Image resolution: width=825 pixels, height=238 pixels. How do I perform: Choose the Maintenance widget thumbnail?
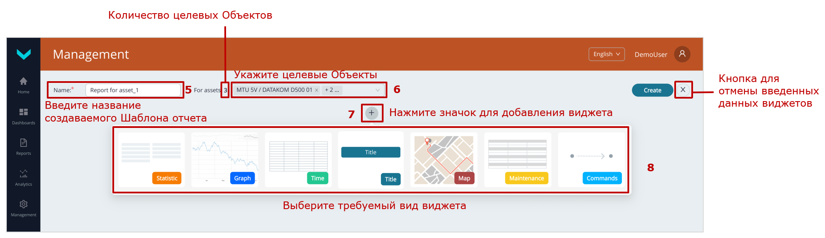pyautogui.click(x=517, y=160)
